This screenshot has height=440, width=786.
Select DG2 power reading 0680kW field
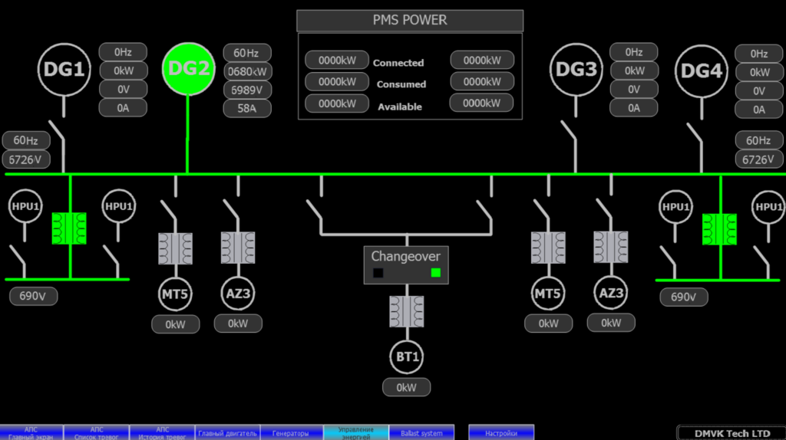[x=247, y=72]
